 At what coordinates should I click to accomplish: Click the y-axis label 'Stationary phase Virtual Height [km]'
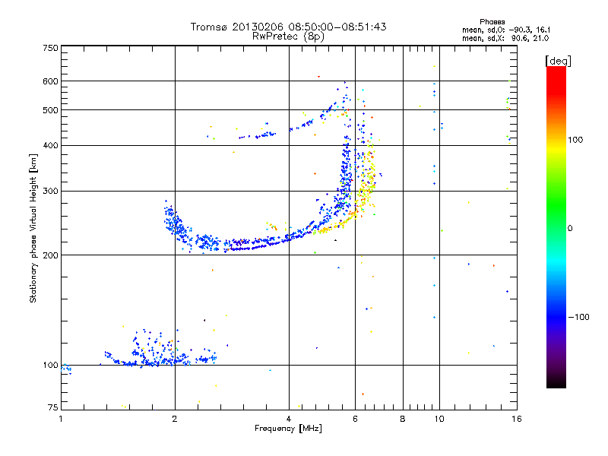[x=33, y=228]
